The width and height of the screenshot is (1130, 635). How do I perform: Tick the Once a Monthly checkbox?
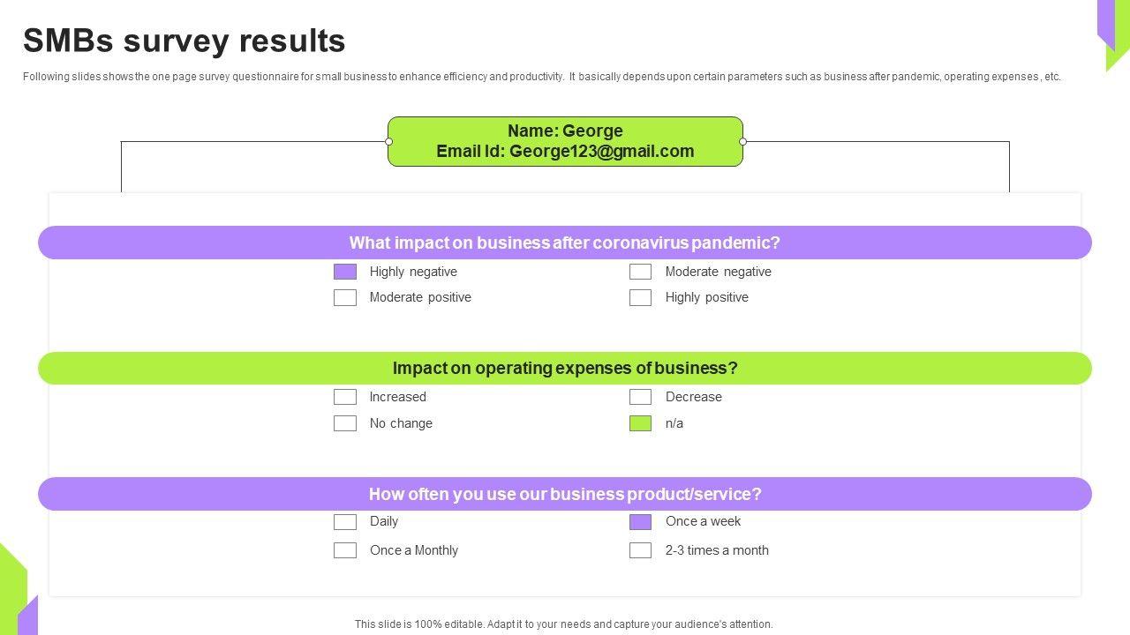[x=345, y=550]
